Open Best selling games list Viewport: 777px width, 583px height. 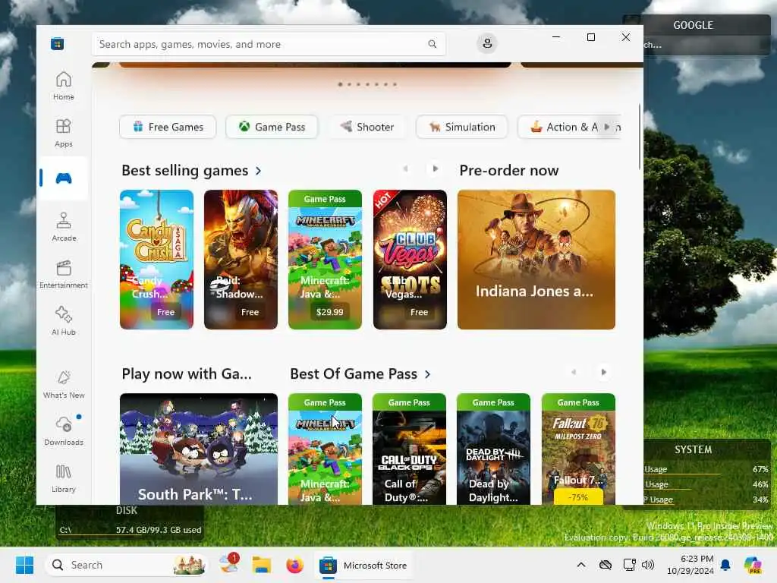click(191, 171)
